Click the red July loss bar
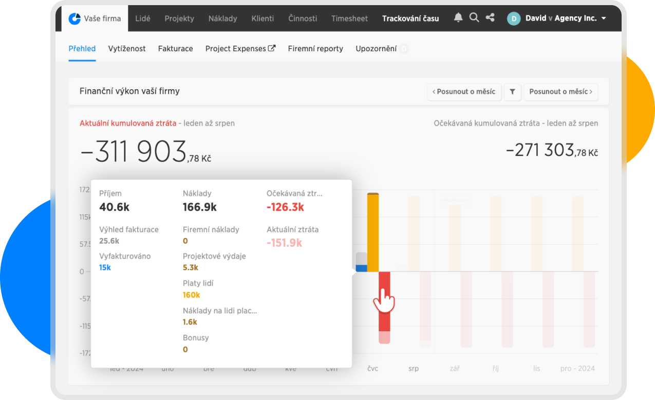Viewport: 655px width, 400px height. 384,318
